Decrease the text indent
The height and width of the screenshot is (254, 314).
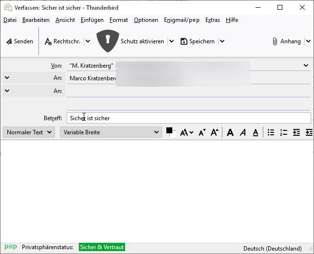[296, 132]
